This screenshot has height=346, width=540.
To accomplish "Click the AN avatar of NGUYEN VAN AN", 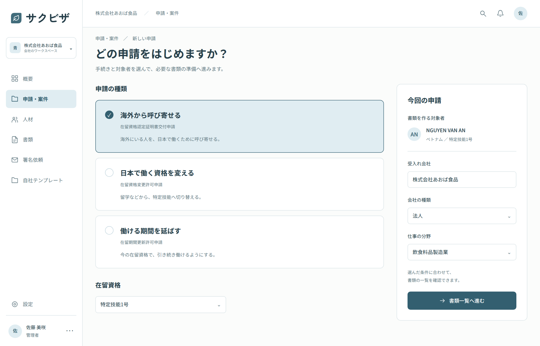I will tap(414, 134).
